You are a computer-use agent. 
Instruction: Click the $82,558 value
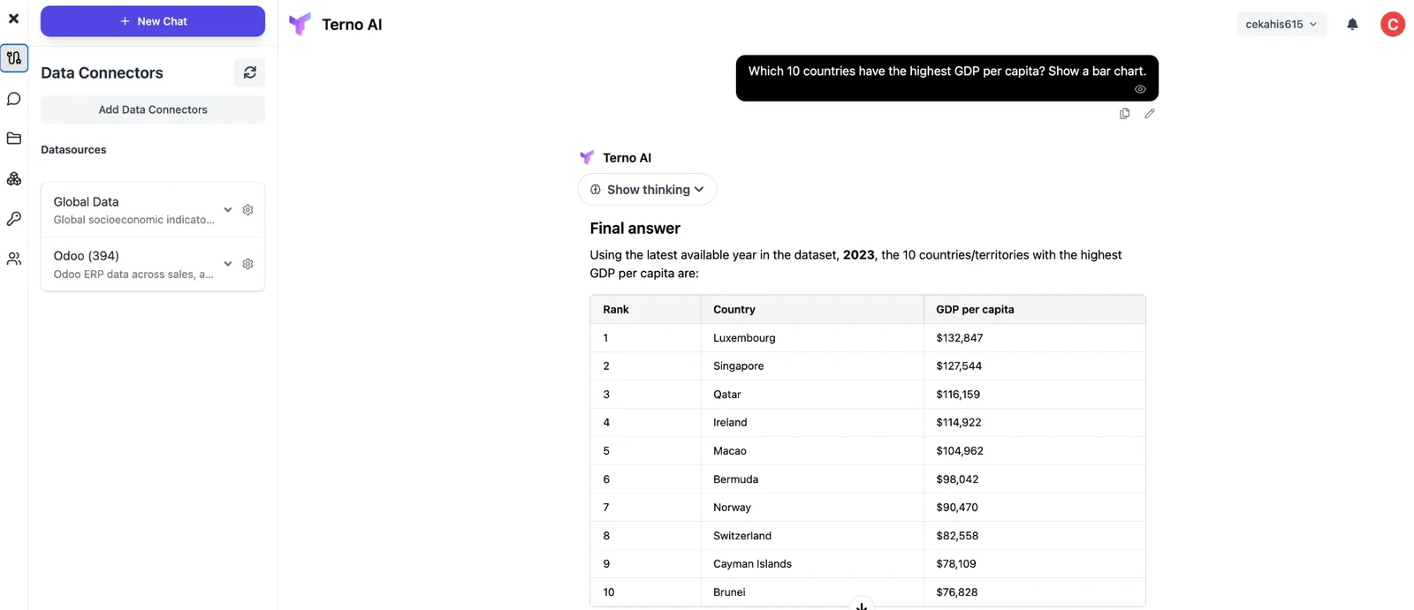[x=957, y=536]
